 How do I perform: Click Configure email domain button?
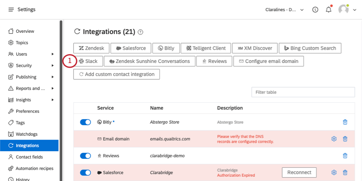(x=268, y=61)
